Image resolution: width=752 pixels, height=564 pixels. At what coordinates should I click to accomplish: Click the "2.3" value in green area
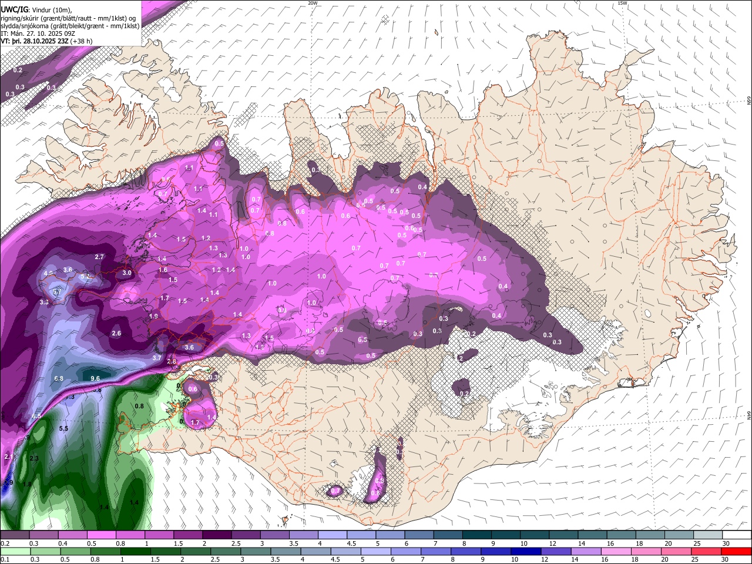coord(33,458)
